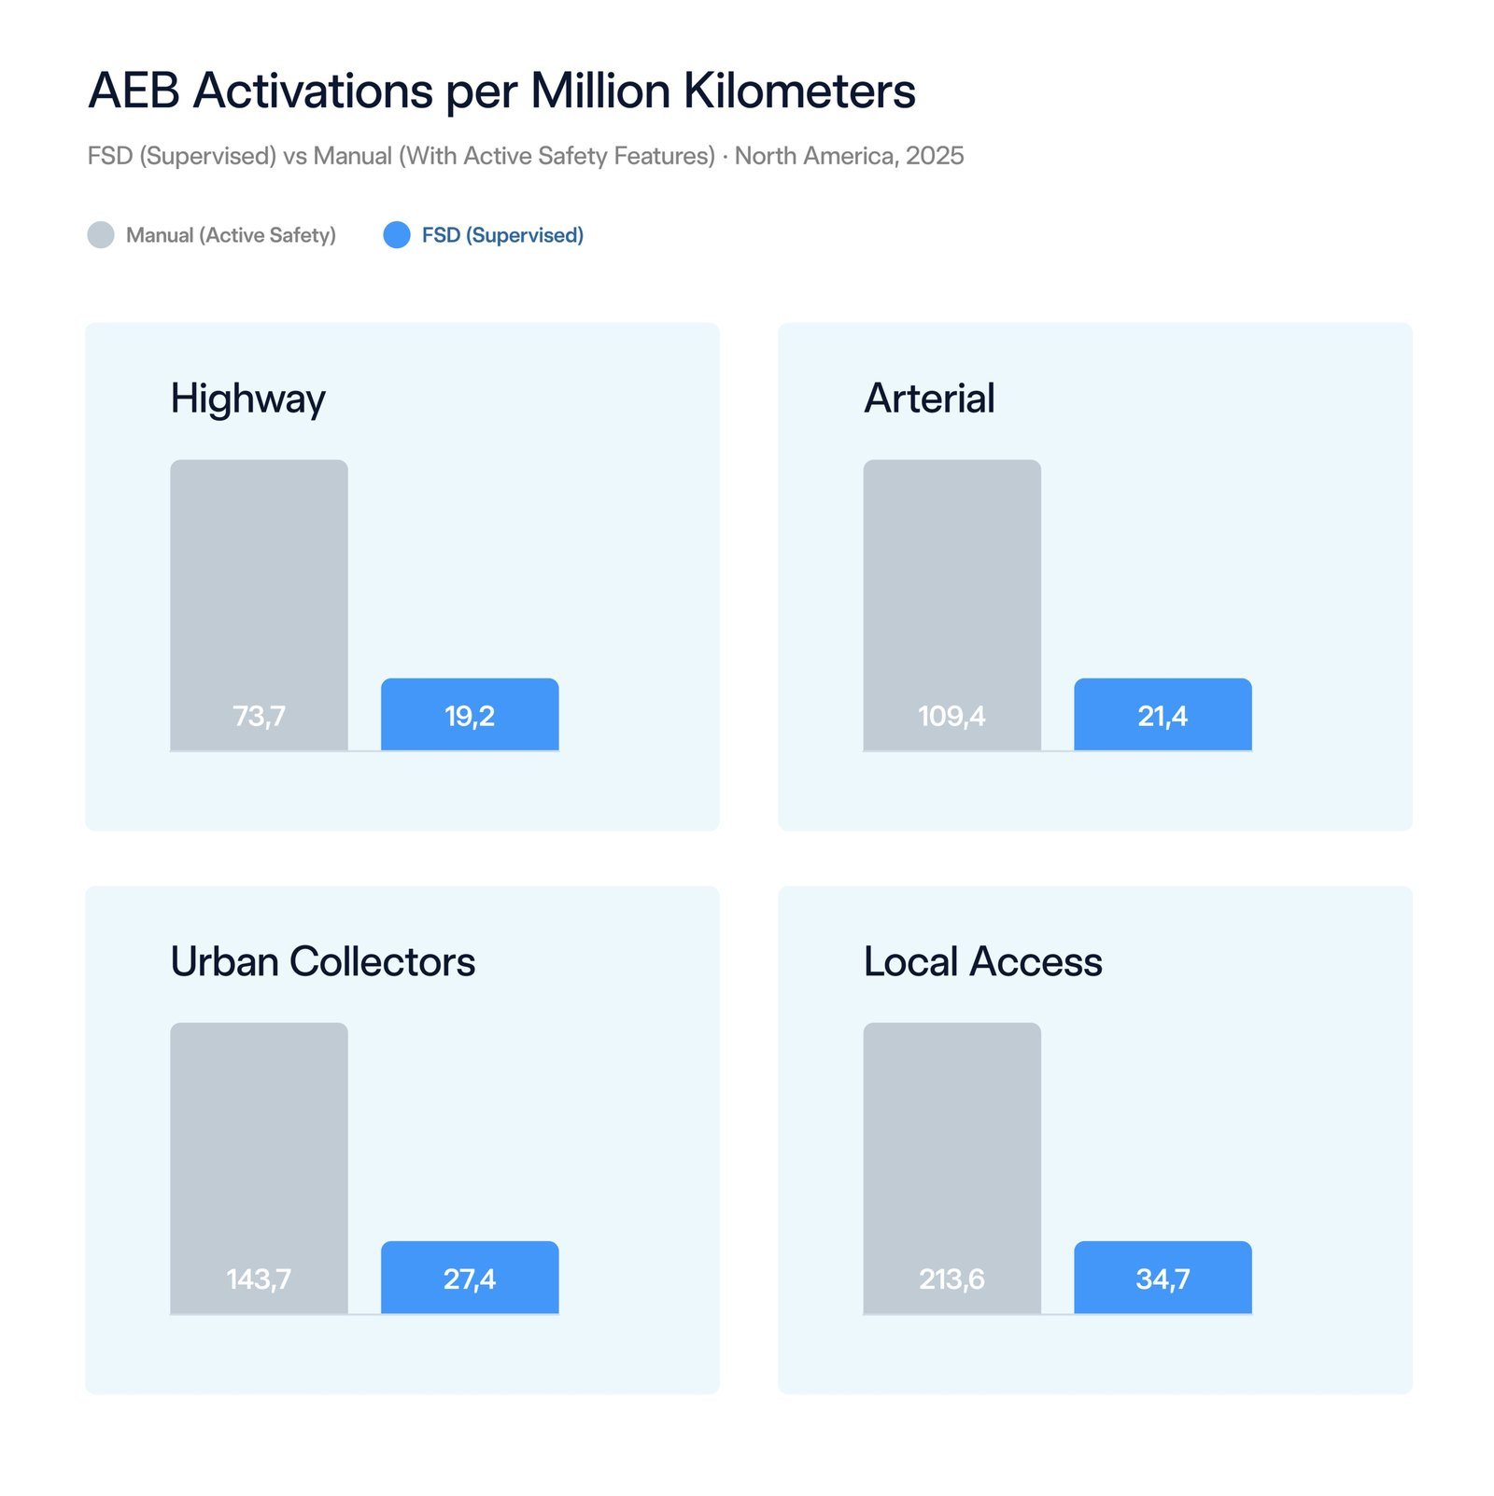
Task: Click the gray Manual legend dot
Action: [101, 235]
